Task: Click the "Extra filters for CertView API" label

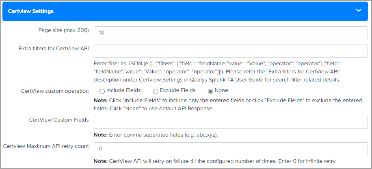Action: click(x=54, y=49)
